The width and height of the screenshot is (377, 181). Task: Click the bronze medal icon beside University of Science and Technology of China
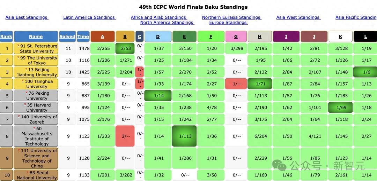pyautogui.click(x=19, y=151)
